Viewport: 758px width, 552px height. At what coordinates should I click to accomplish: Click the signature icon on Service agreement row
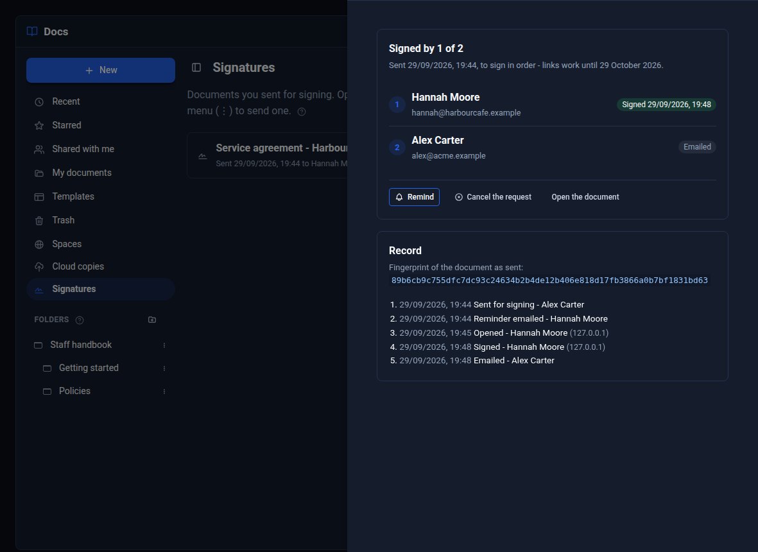(x=203, y=155)
